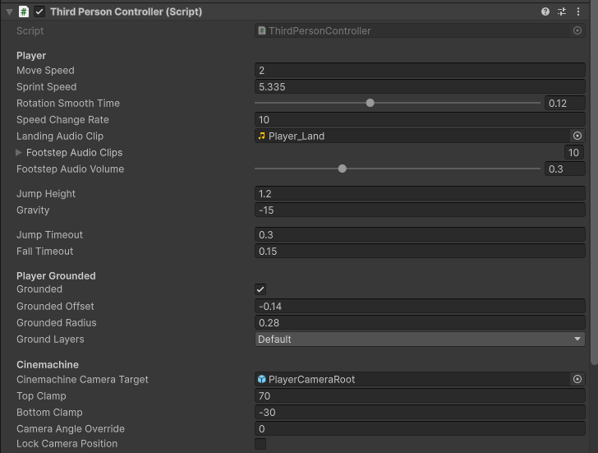Collapse the Third Person Controller component foldout

click(x=9, y=12)
